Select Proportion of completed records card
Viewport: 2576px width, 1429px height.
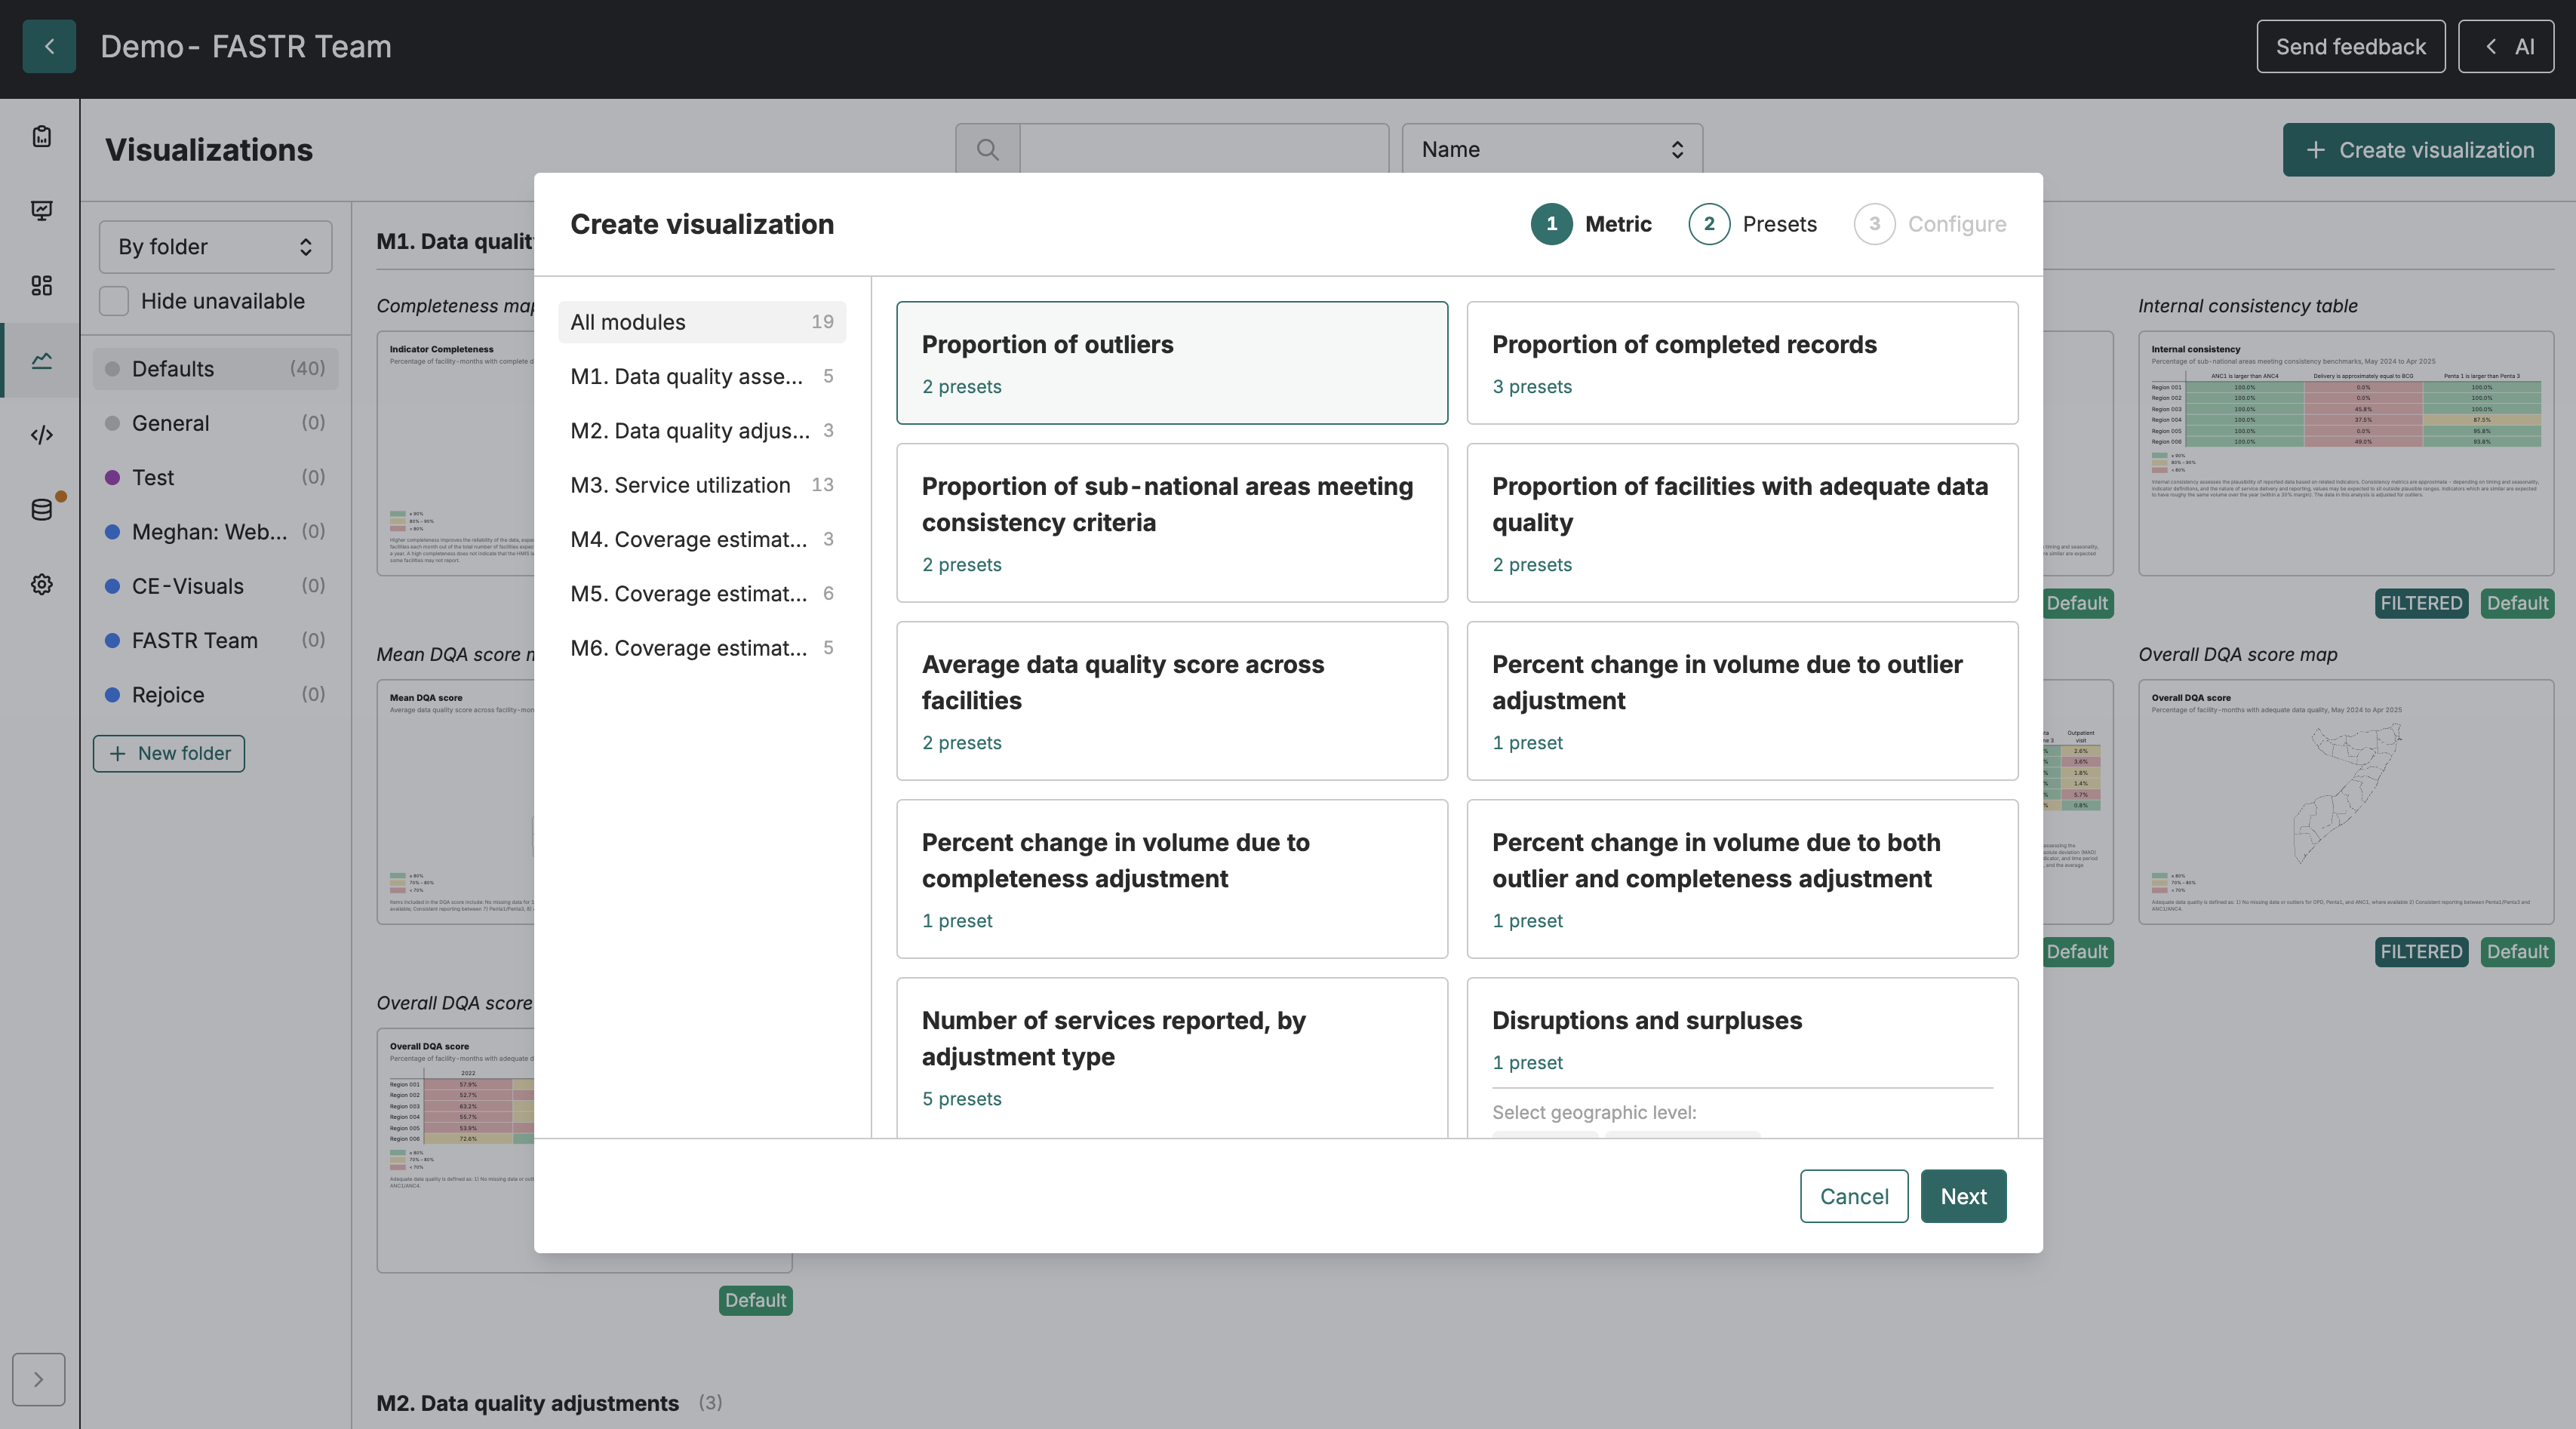(1742, 363)
